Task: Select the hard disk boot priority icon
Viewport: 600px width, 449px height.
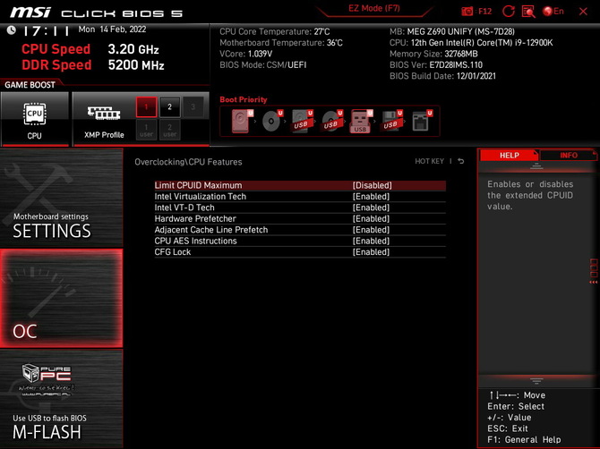Action: pyautogui.click(x=242, y=121)
